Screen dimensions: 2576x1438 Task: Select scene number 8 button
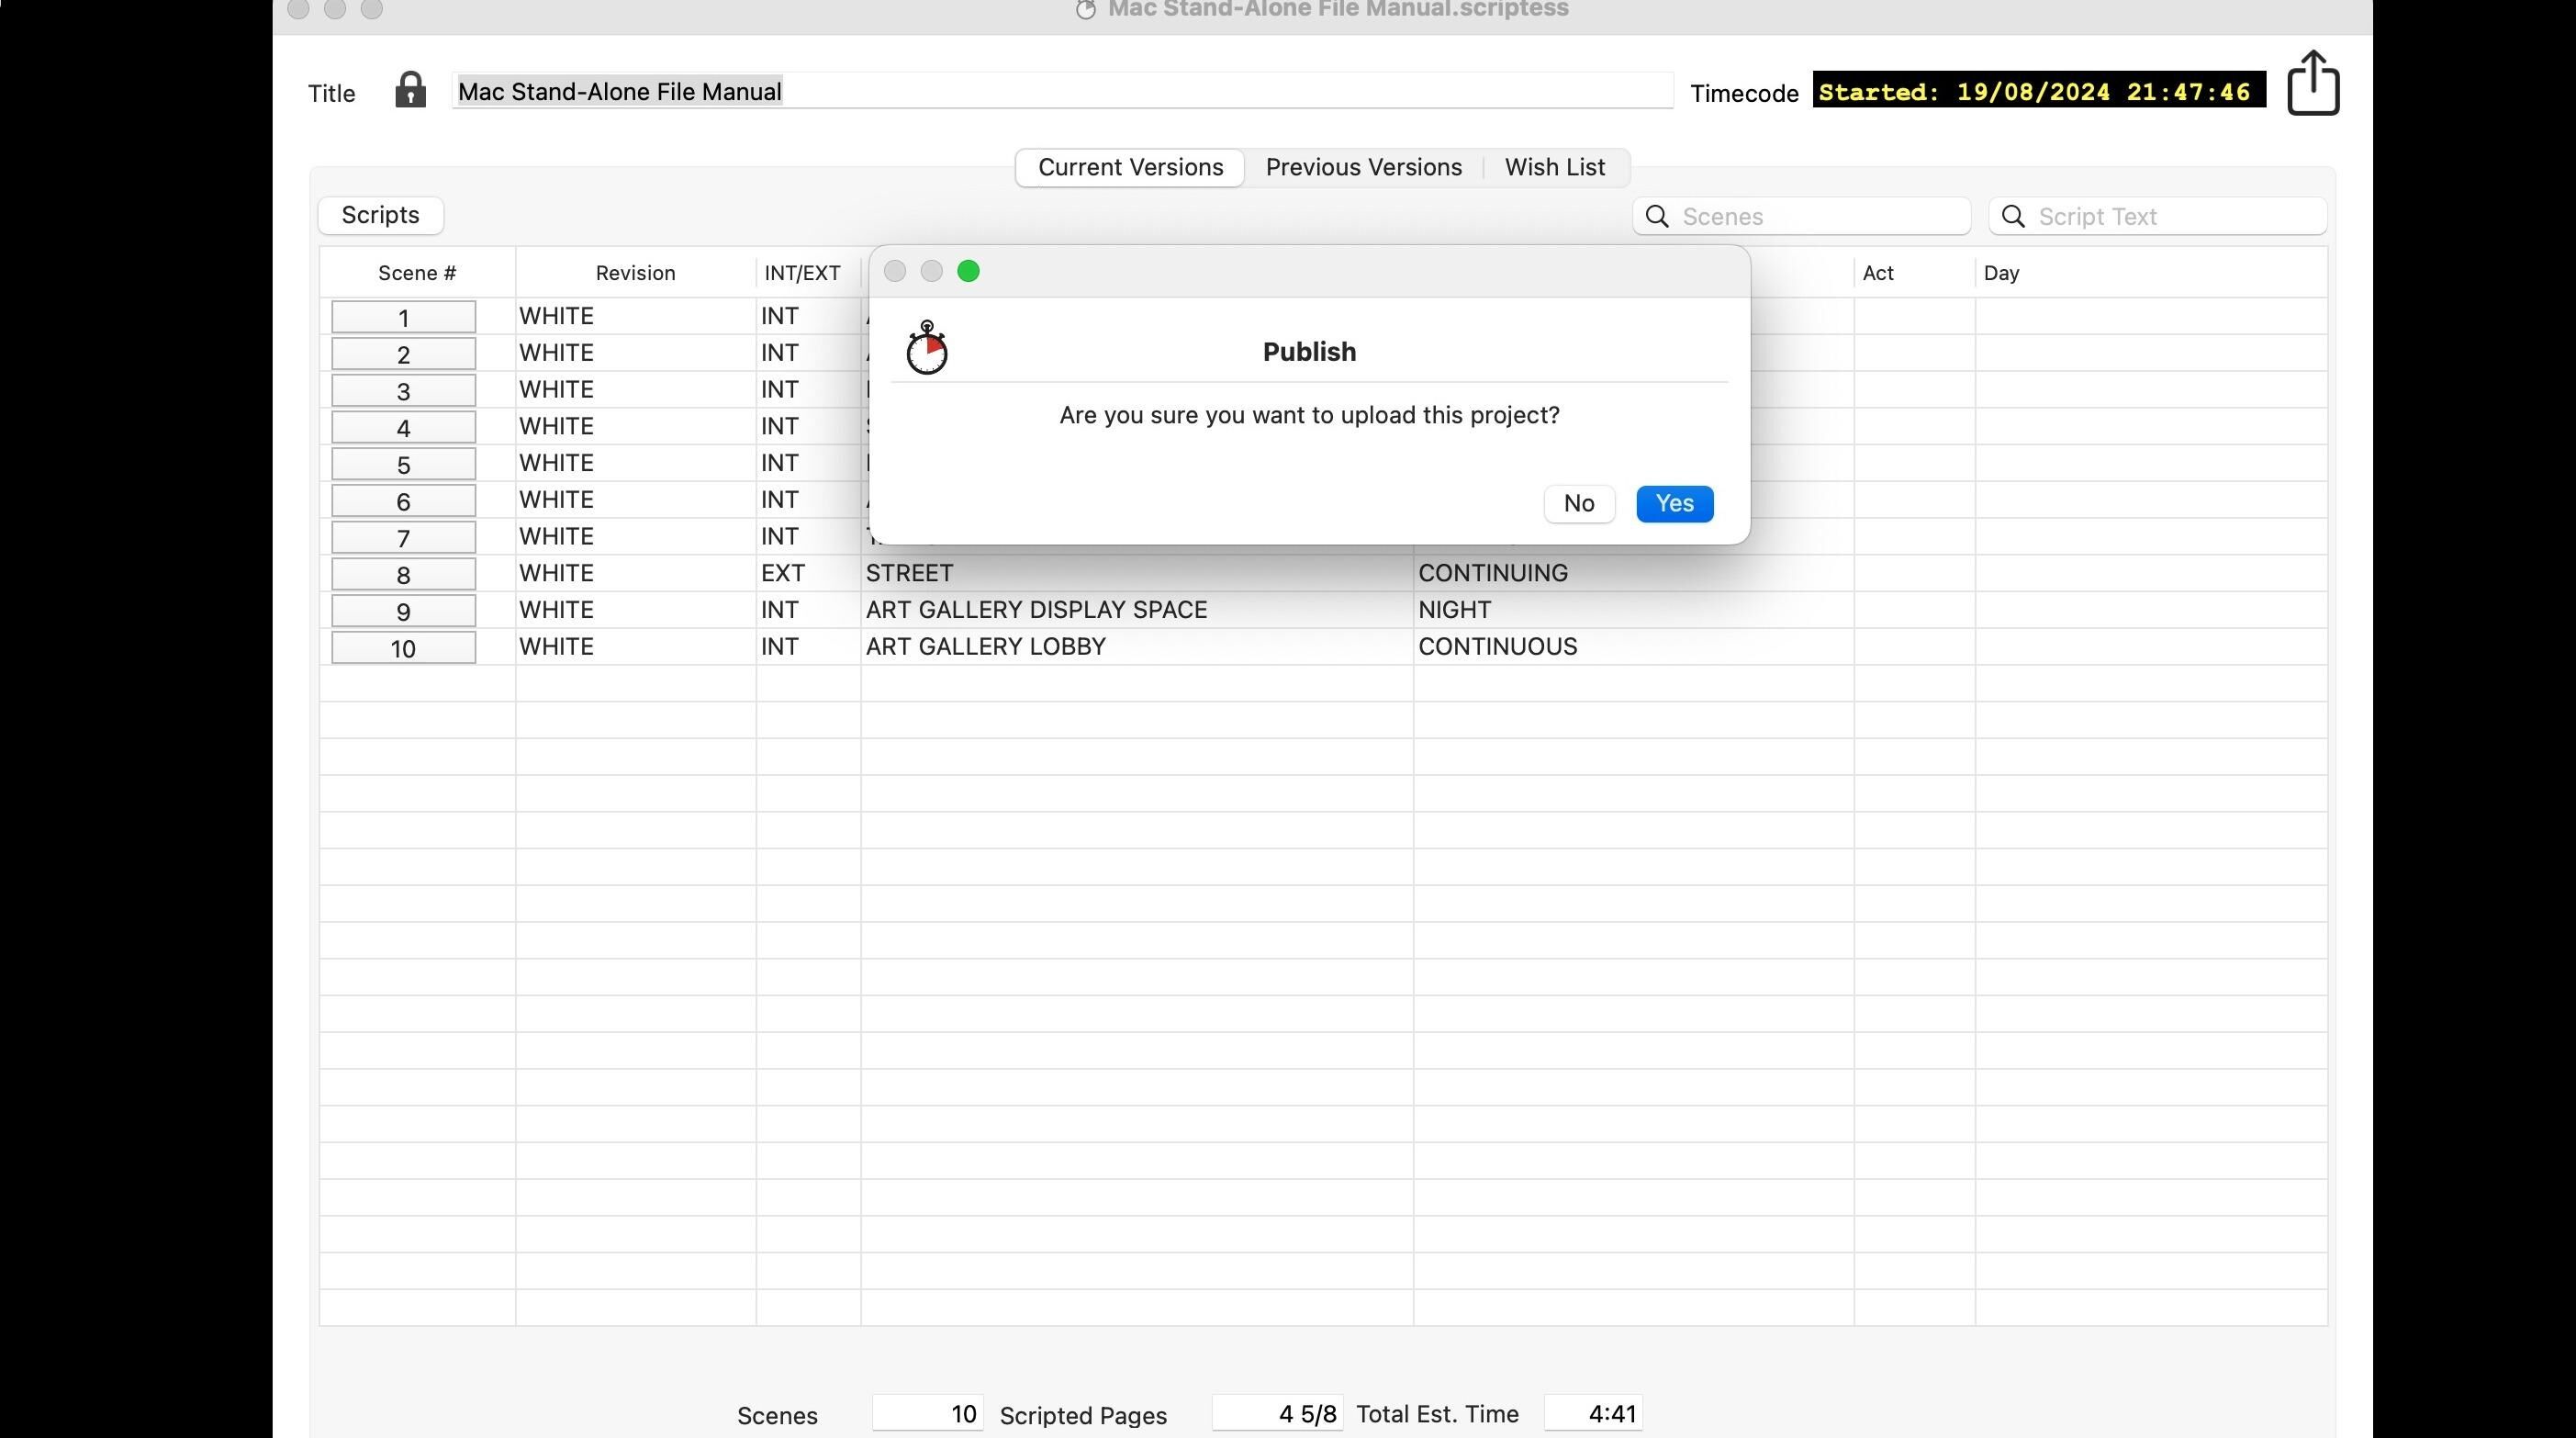(x=403, y=575)
